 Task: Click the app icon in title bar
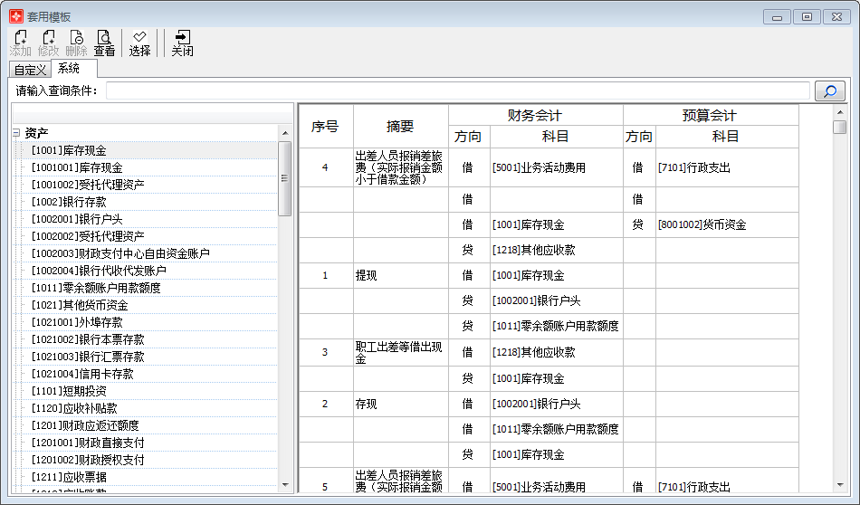[x=15, y=16]
